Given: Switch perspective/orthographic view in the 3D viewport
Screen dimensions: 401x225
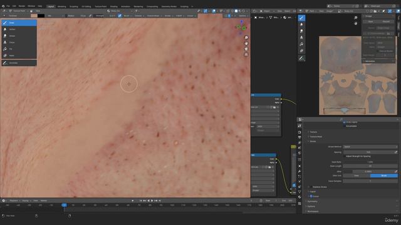Looking at the screenshot, I should tap(246, 54).
